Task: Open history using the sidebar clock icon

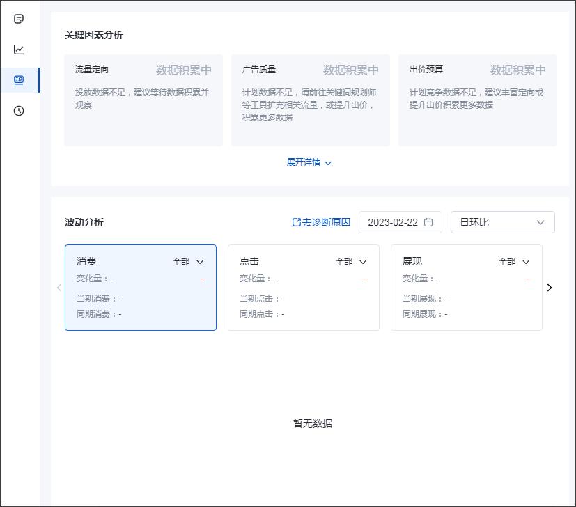Action: pyautogui.click(x=19, y=110)
